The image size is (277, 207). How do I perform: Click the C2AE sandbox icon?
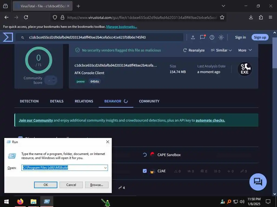point(152,171)
